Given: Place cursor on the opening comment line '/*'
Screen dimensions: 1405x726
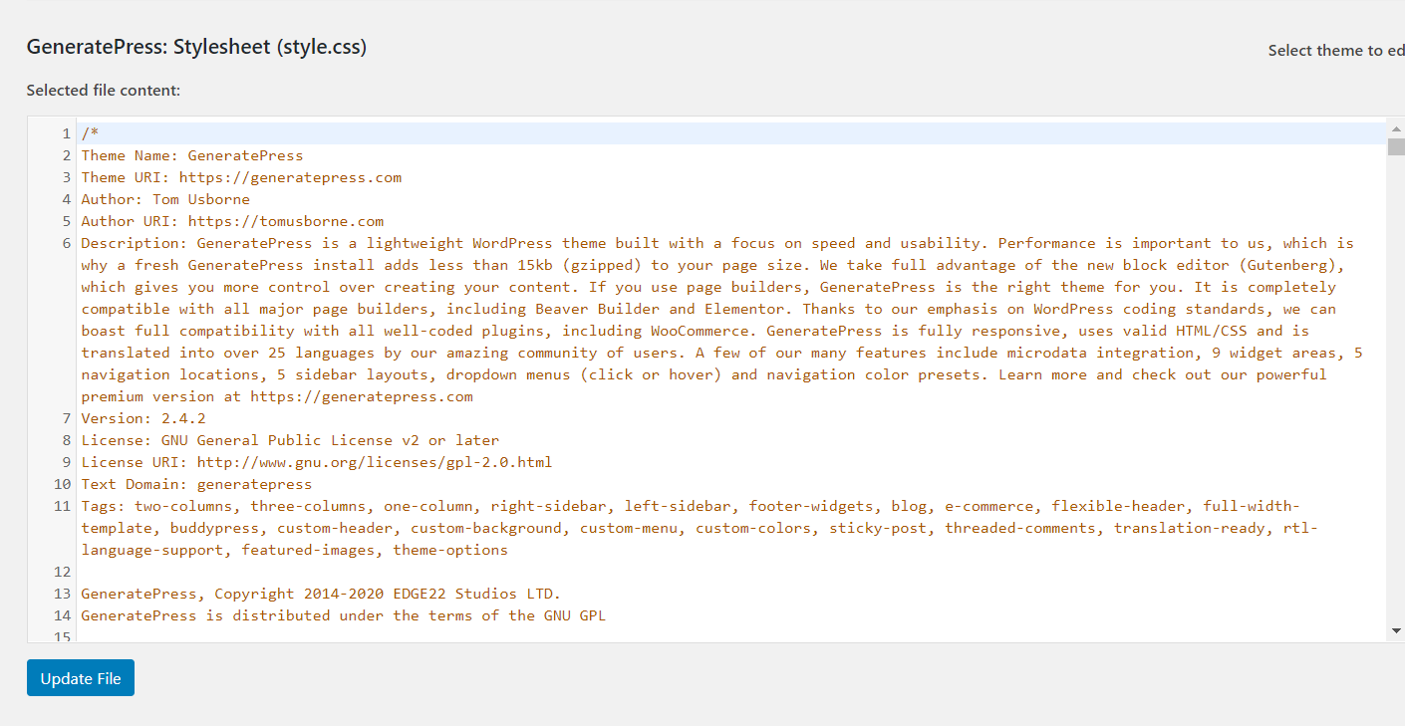Looking at the screenshot, I should (x=90, y=133).
